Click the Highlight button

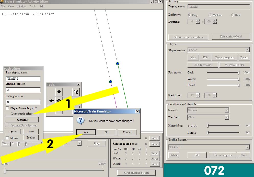tap(22, 120)
